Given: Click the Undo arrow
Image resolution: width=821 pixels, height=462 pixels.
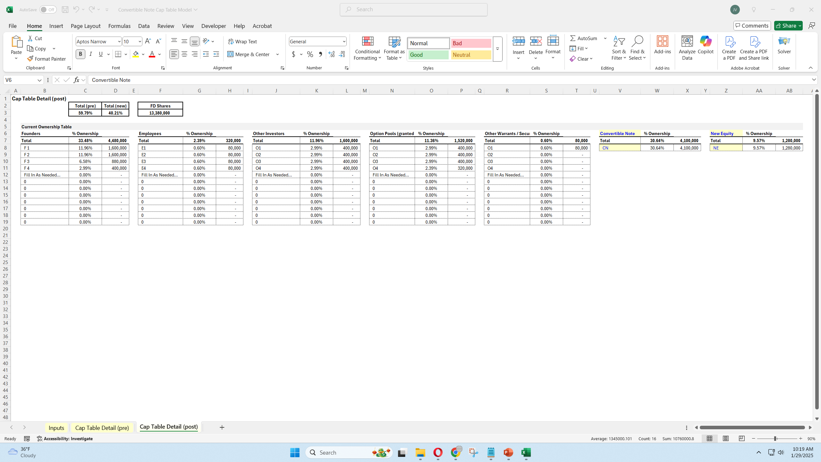Looking at the screenshot, I should tap(76, 10).
